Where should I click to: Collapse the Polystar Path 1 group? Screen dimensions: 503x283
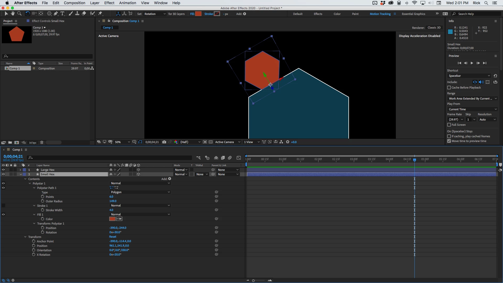point(34,188)
